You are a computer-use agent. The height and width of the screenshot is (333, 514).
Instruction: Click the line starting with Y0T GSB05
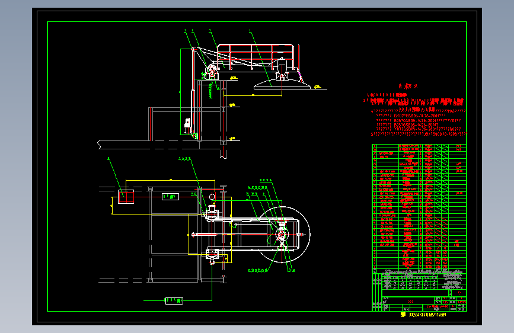click(419, 129)
